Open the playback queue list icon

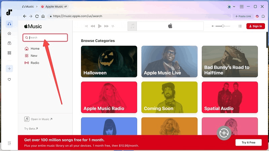pyautogui.click(x=240, y=26)
